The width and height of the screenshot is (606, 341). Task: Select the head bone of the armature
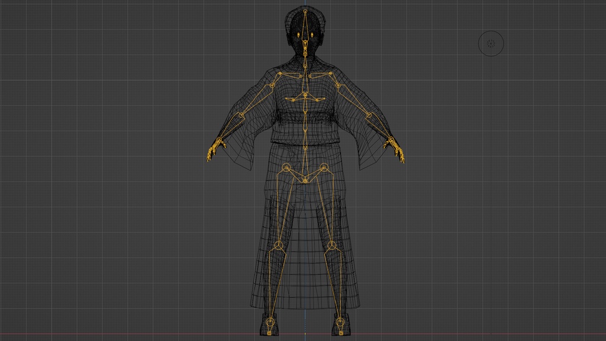click(305, 24)
